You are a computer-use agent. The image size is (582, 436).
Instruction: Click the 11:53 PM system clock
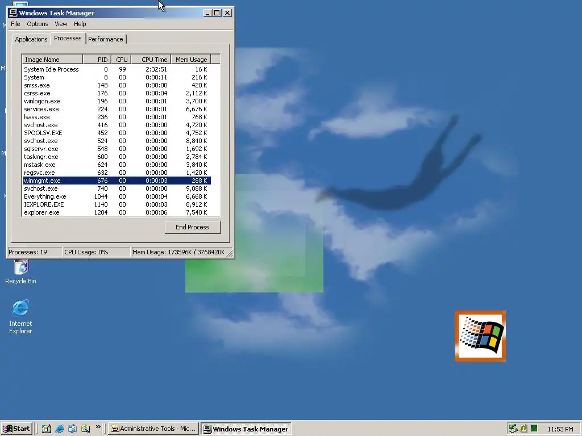coord(560,429)
